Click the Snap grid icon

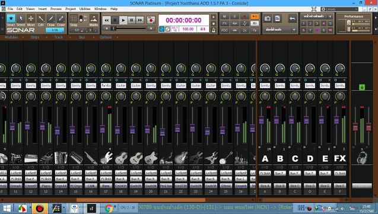(74, 18)
